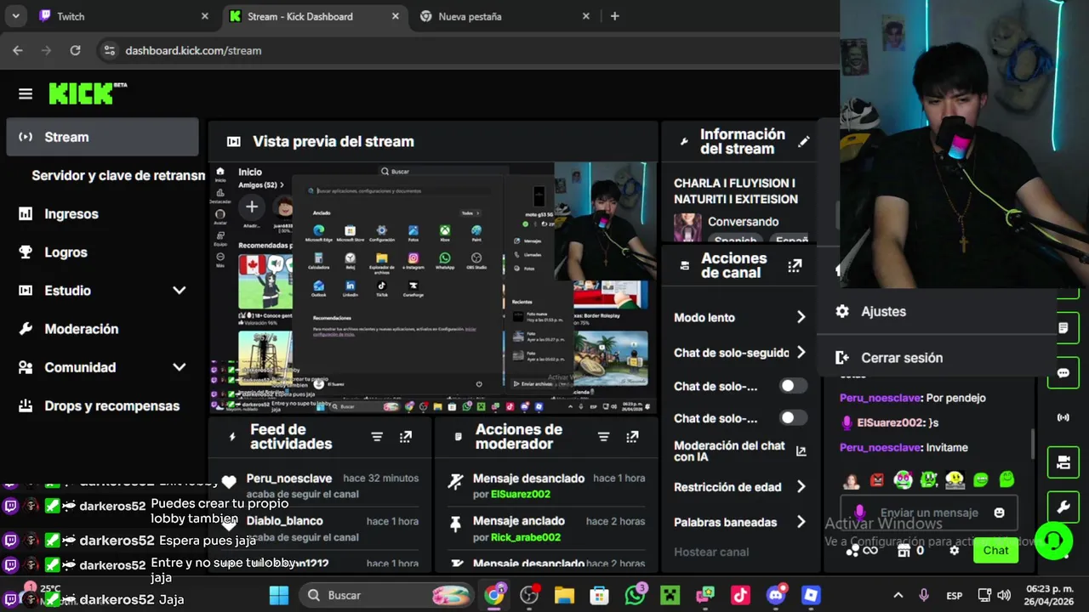
Task: Show hidden system tray icons
Action: point(898,595)
